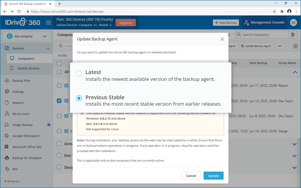301x188 pixels.
Task: Select the All (50) tab
Action: [x=62, y=56]
